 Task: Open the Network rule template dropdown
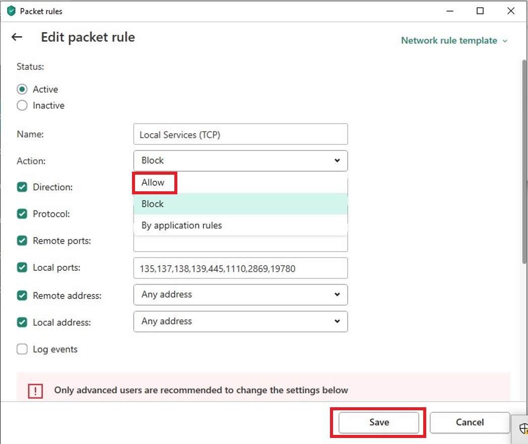pyautogui.click(x=454, y=41)
